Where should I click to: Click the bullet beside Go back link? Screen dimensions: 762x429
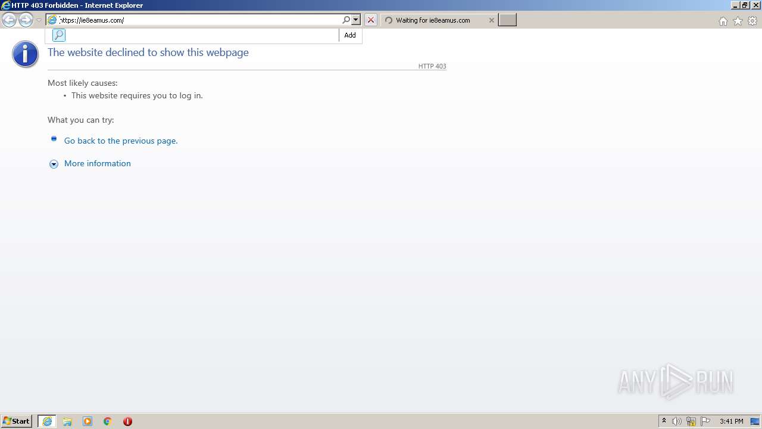tap(54, 139)
